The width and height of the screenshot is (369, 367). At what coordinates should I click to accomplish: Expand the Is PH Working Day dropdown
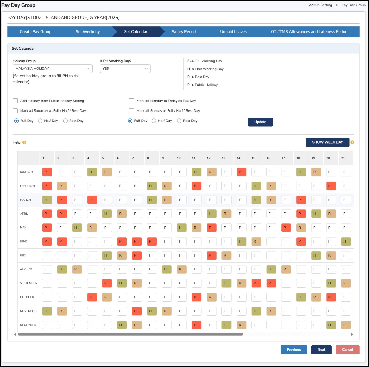coord(125,69)
